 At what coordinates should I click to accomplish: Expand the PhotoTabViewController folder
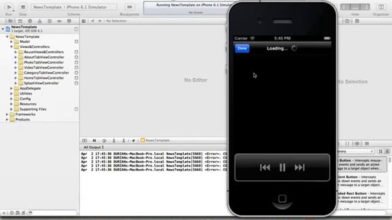pos(15,62)
